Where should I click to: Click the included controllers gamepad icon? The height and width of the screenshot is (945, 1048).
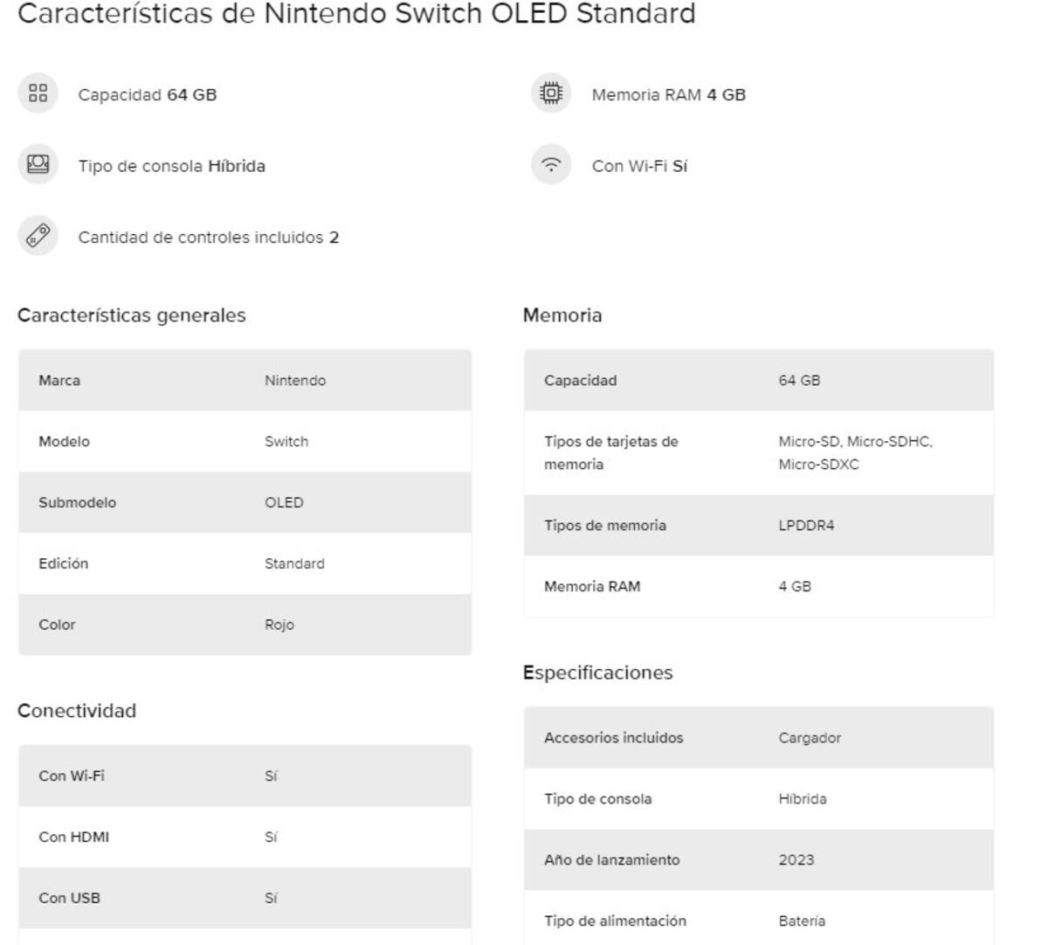click(x=38, y=237)
